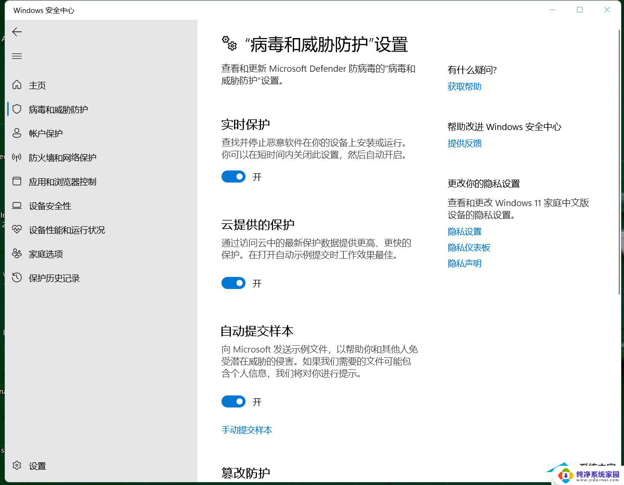Turn off 自动提交样本 toggle
Viewport: 624px width, 485px height.
pyautogui.click(x=234, y=402)
